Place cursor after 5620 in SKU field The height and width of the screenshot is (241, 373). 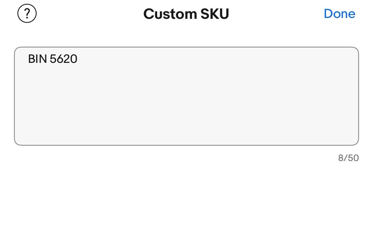click(78, 59)
